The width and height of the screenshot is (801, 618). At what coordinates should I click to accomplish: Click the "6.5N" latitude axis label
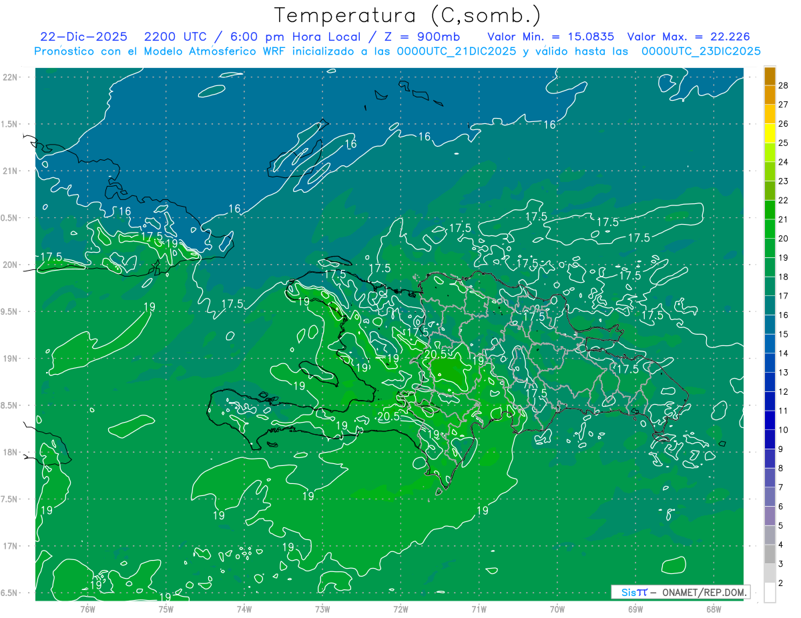coord(10,593)
